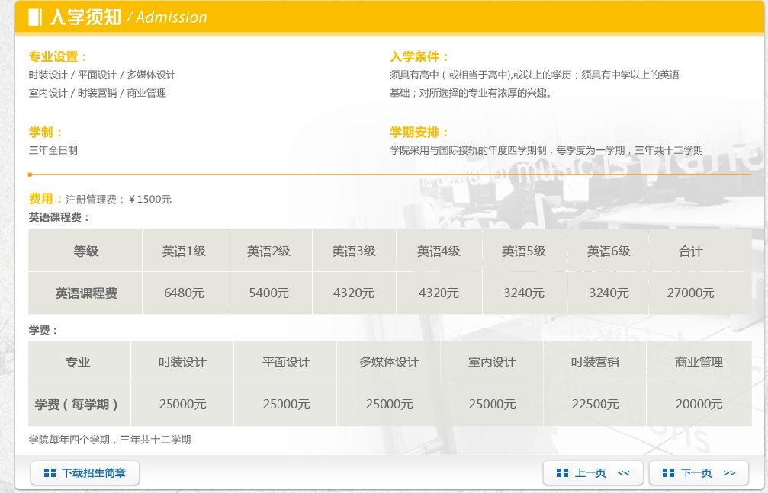Click the 下载招生简章 download brochure button

pyautogui.click(x=84, y=472)
